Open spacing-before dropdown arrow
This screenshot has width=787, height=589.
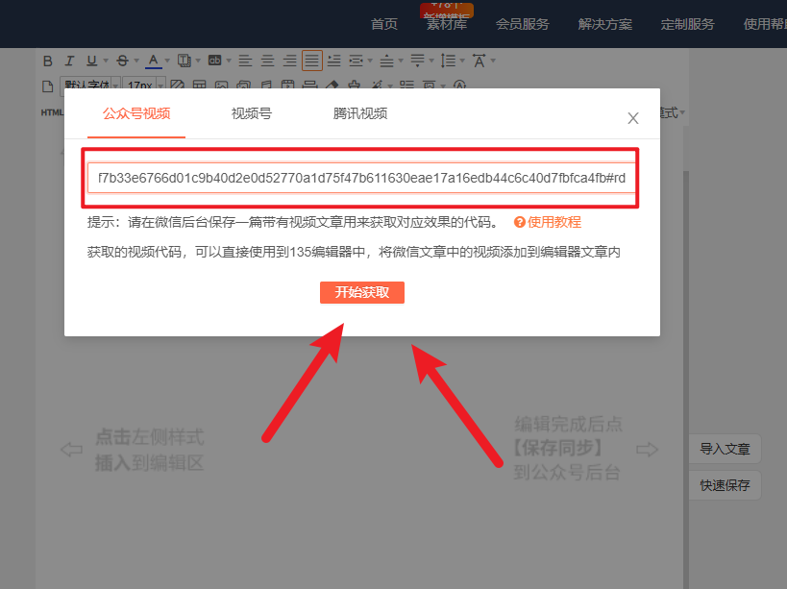pyautogui.click(x=401, y=61)
